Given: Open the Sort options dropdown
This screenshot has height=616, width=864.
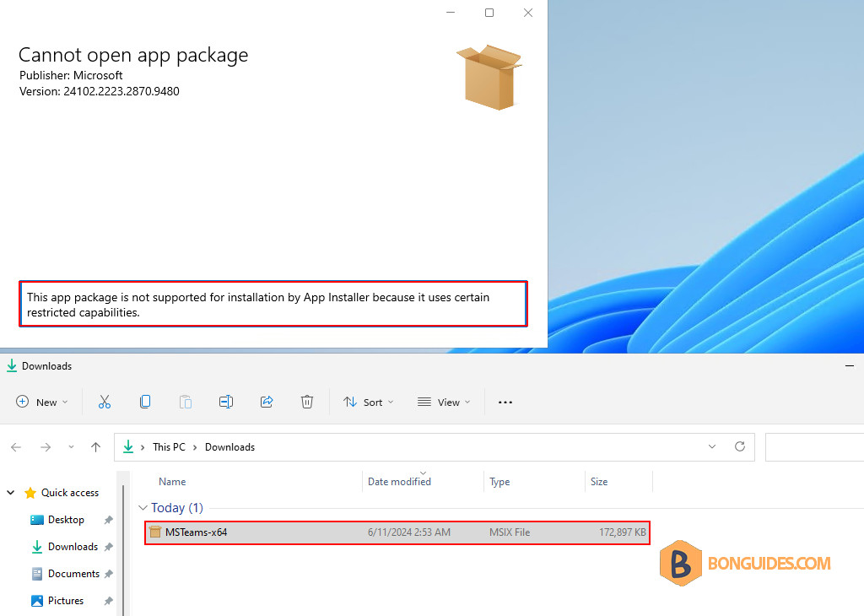Looking at the screenshot, I should coord(368,403).
